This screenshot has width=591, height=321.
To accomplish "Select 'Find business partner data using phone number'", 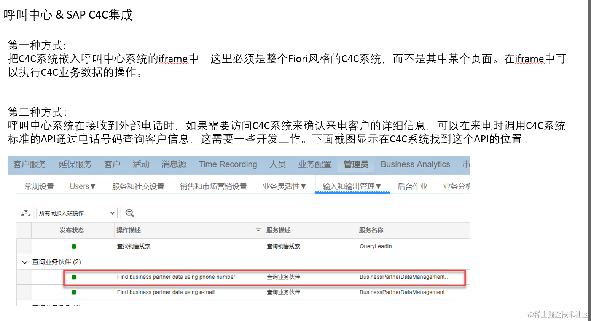I will click(176, 277).
